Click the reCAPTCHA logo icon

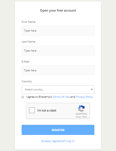point(81,108)
